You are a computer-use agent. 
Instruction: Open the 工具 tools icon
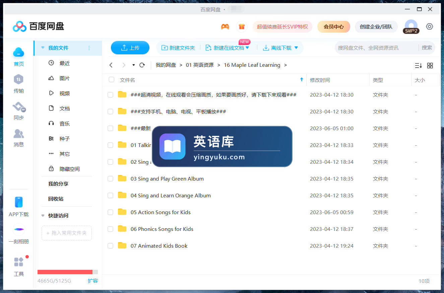point(19,262)
